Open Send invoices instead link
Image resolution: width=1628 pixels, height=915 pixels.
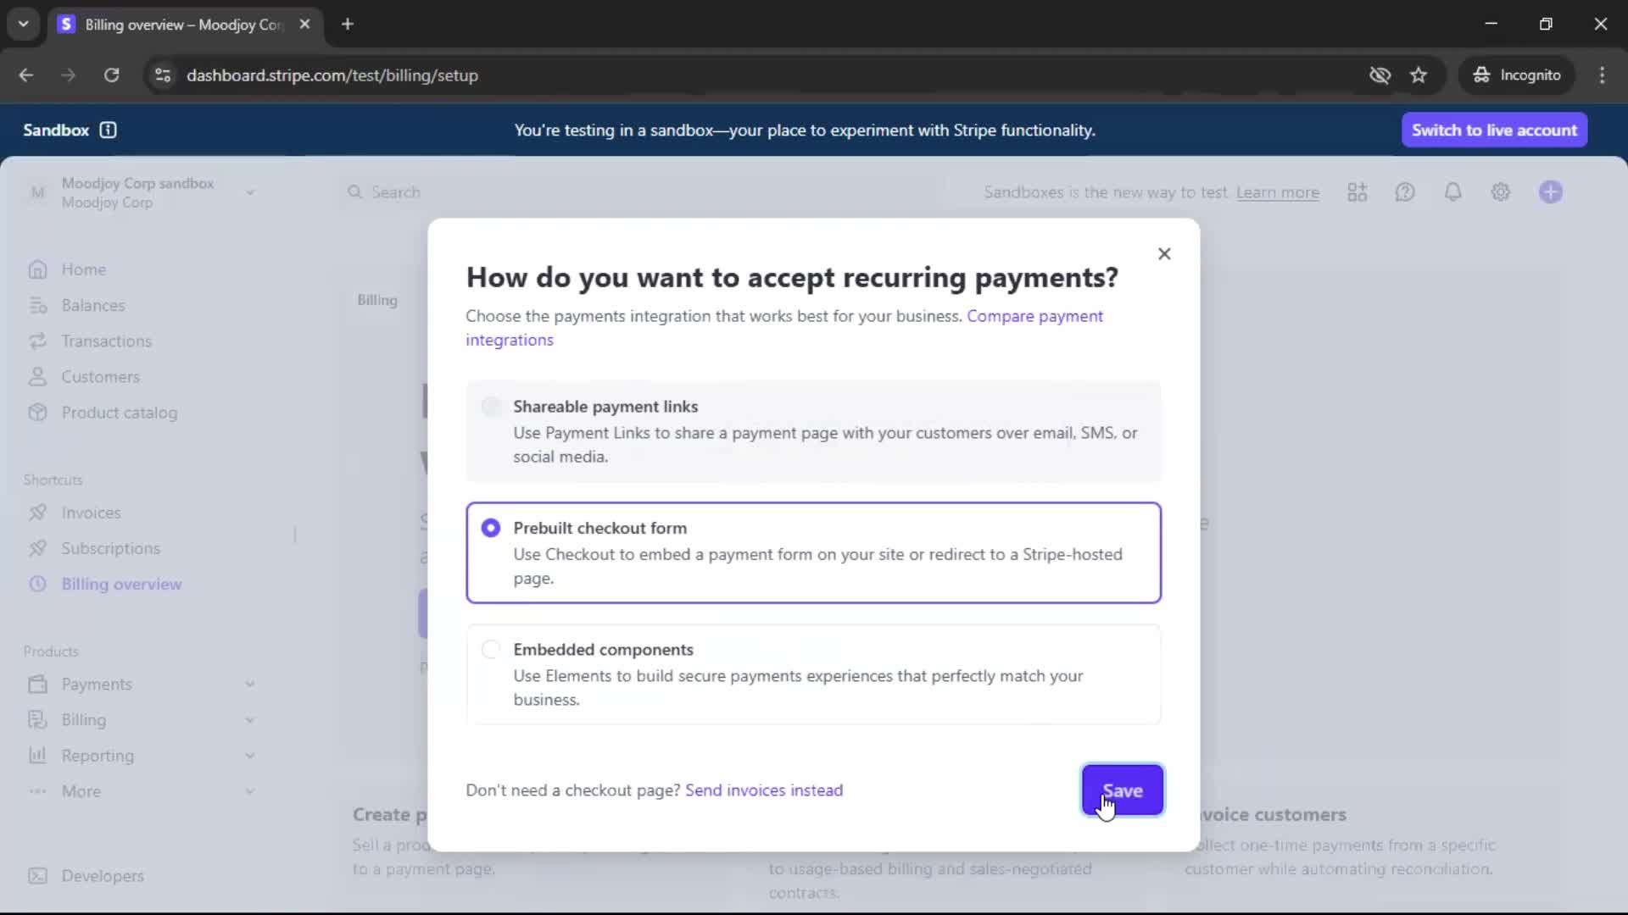click(x=763, y=790)
